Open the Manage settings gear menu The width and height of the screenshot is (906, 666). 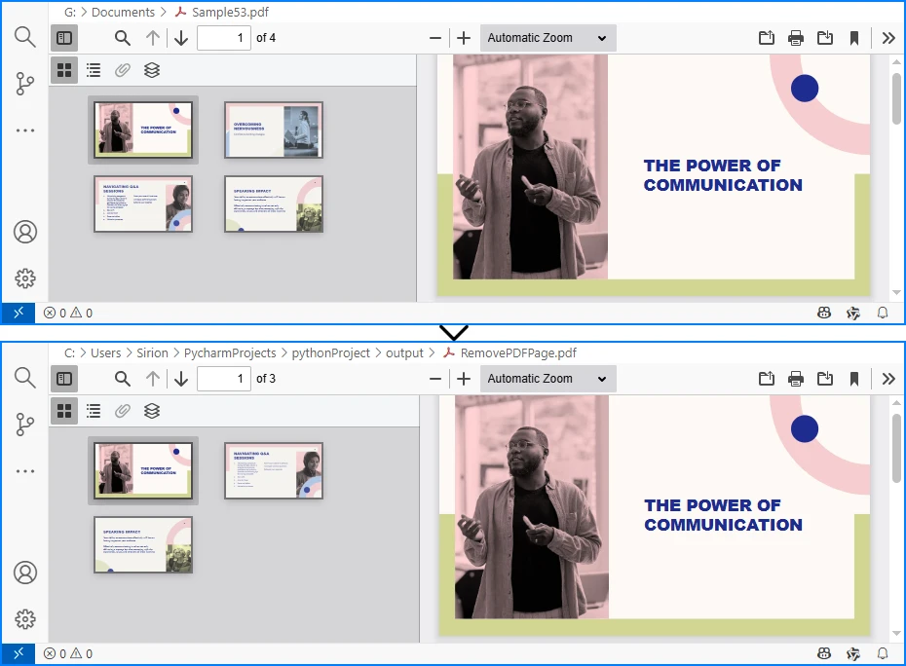pyautogui.click(x=24, y=278)
